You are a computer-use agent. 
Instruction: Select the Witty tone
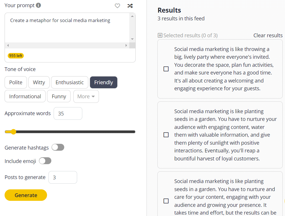[x=39, y=82]
